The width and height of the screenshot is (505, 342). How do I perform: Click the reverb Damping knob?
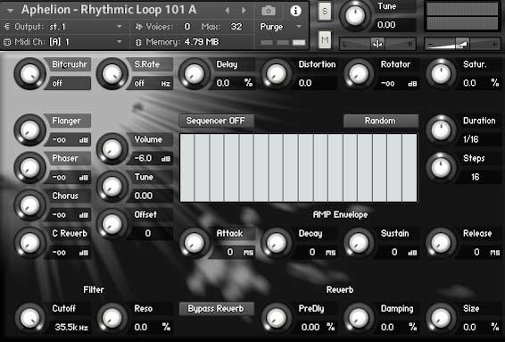click(x=359, y=318)
